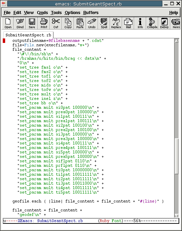Run the Spell checker icon
The height and width of the screenshot is (231, 182).
pyautogui.click(x=104, y=23)
